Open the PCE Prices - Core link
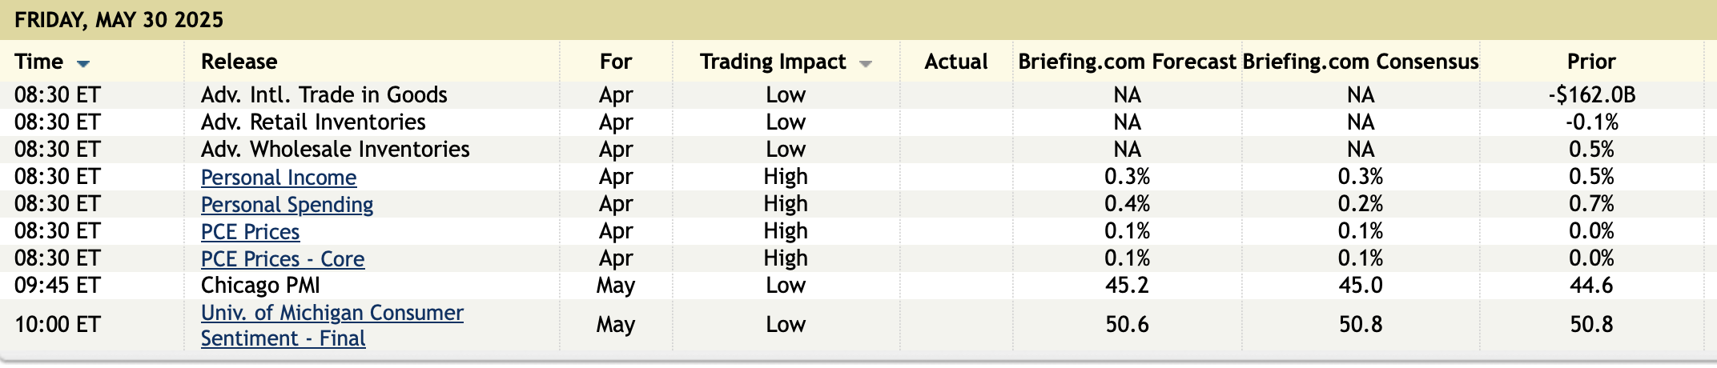 [x=282, y=258]
